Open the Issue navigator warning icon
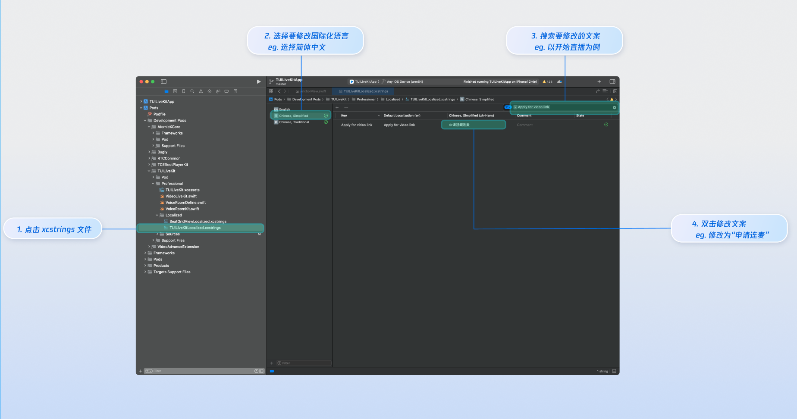 point(201,91)
